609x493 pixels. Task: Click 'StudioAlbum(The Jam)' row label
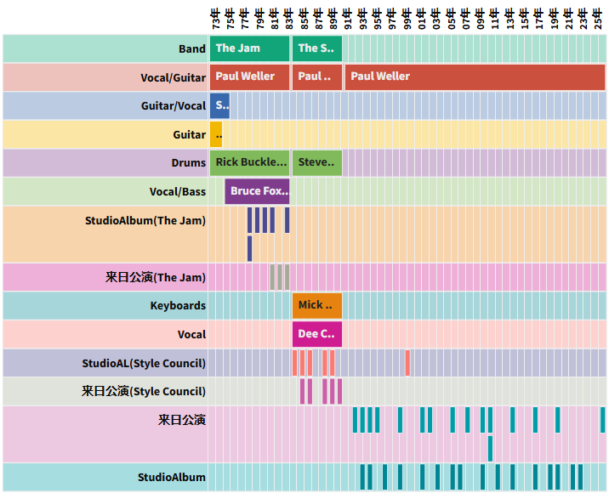145,221
